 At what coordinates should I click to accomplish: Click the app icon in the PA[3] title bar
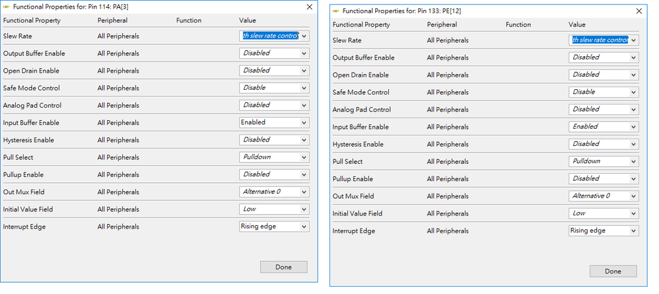pos(7,7)
